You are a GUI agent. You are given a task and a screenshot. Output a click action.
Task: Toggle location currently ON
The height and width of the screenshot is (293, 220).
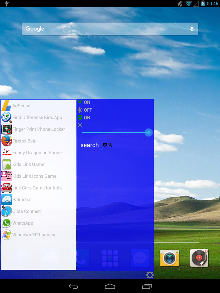point(84,118)
